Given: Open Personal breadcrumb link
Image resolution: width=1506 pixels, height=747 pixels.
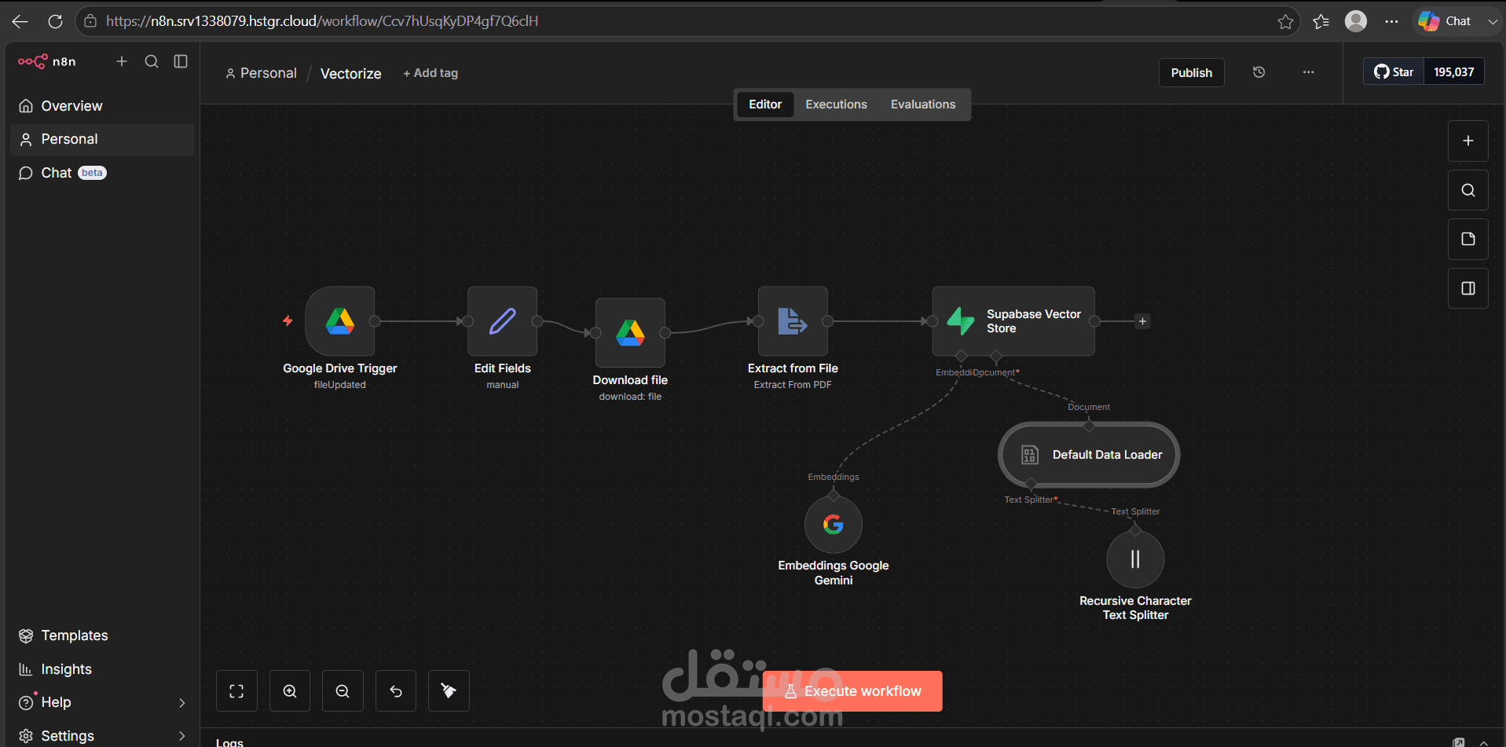Looking at the screenshot, I should click(262, 73).
